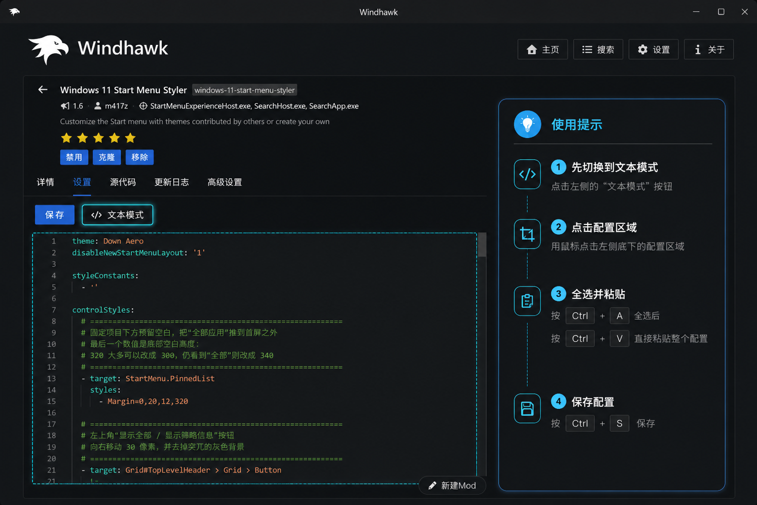The height and width of the screenshot is (505, 757).
Task: Minimize the Windhawk window
Action: 696,12
